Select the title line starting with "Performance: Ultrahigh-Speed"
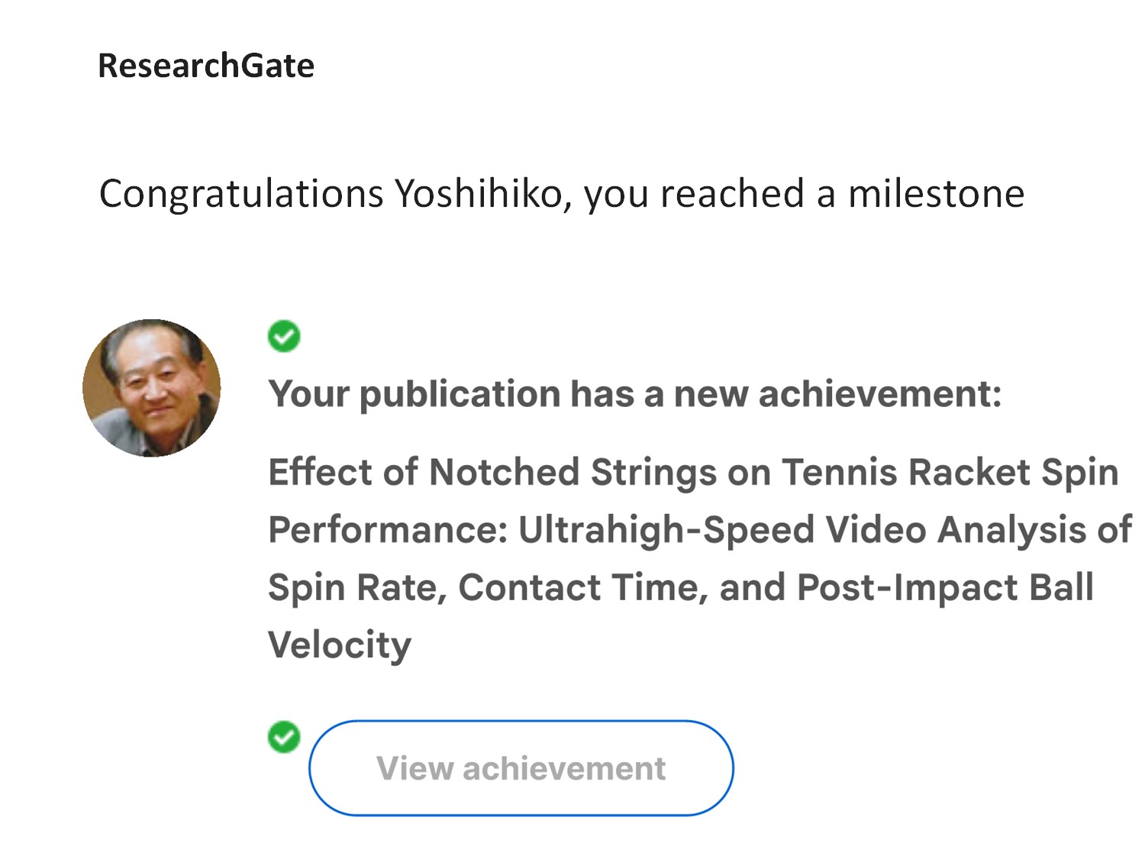The height and width of the screenshot is (859, 1145). coord(700,530)
